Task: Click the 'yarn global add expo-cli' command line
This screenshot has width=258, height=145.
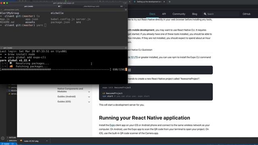Action: tap(23, 57)
